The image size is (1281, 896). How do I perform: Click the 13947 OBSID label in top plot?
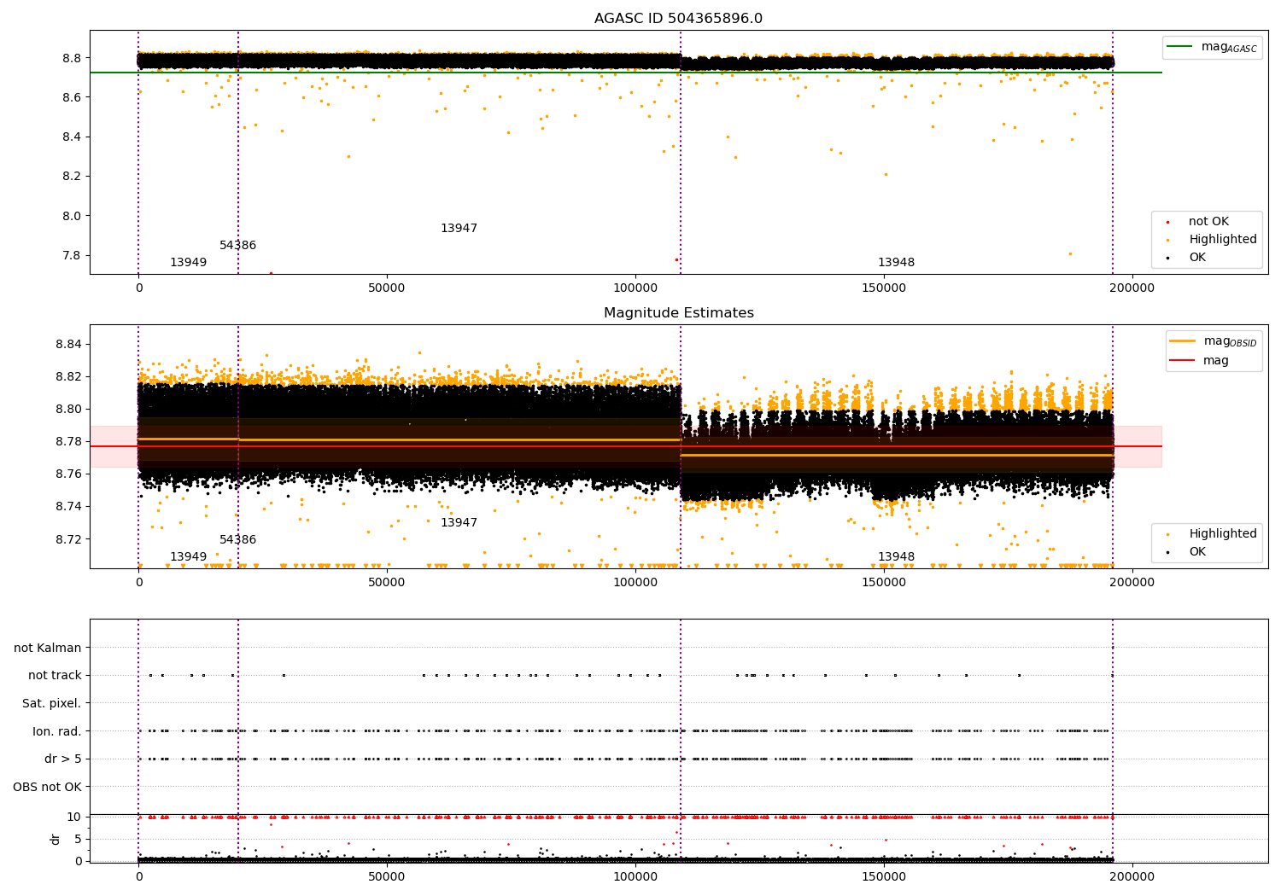(459, 229)
